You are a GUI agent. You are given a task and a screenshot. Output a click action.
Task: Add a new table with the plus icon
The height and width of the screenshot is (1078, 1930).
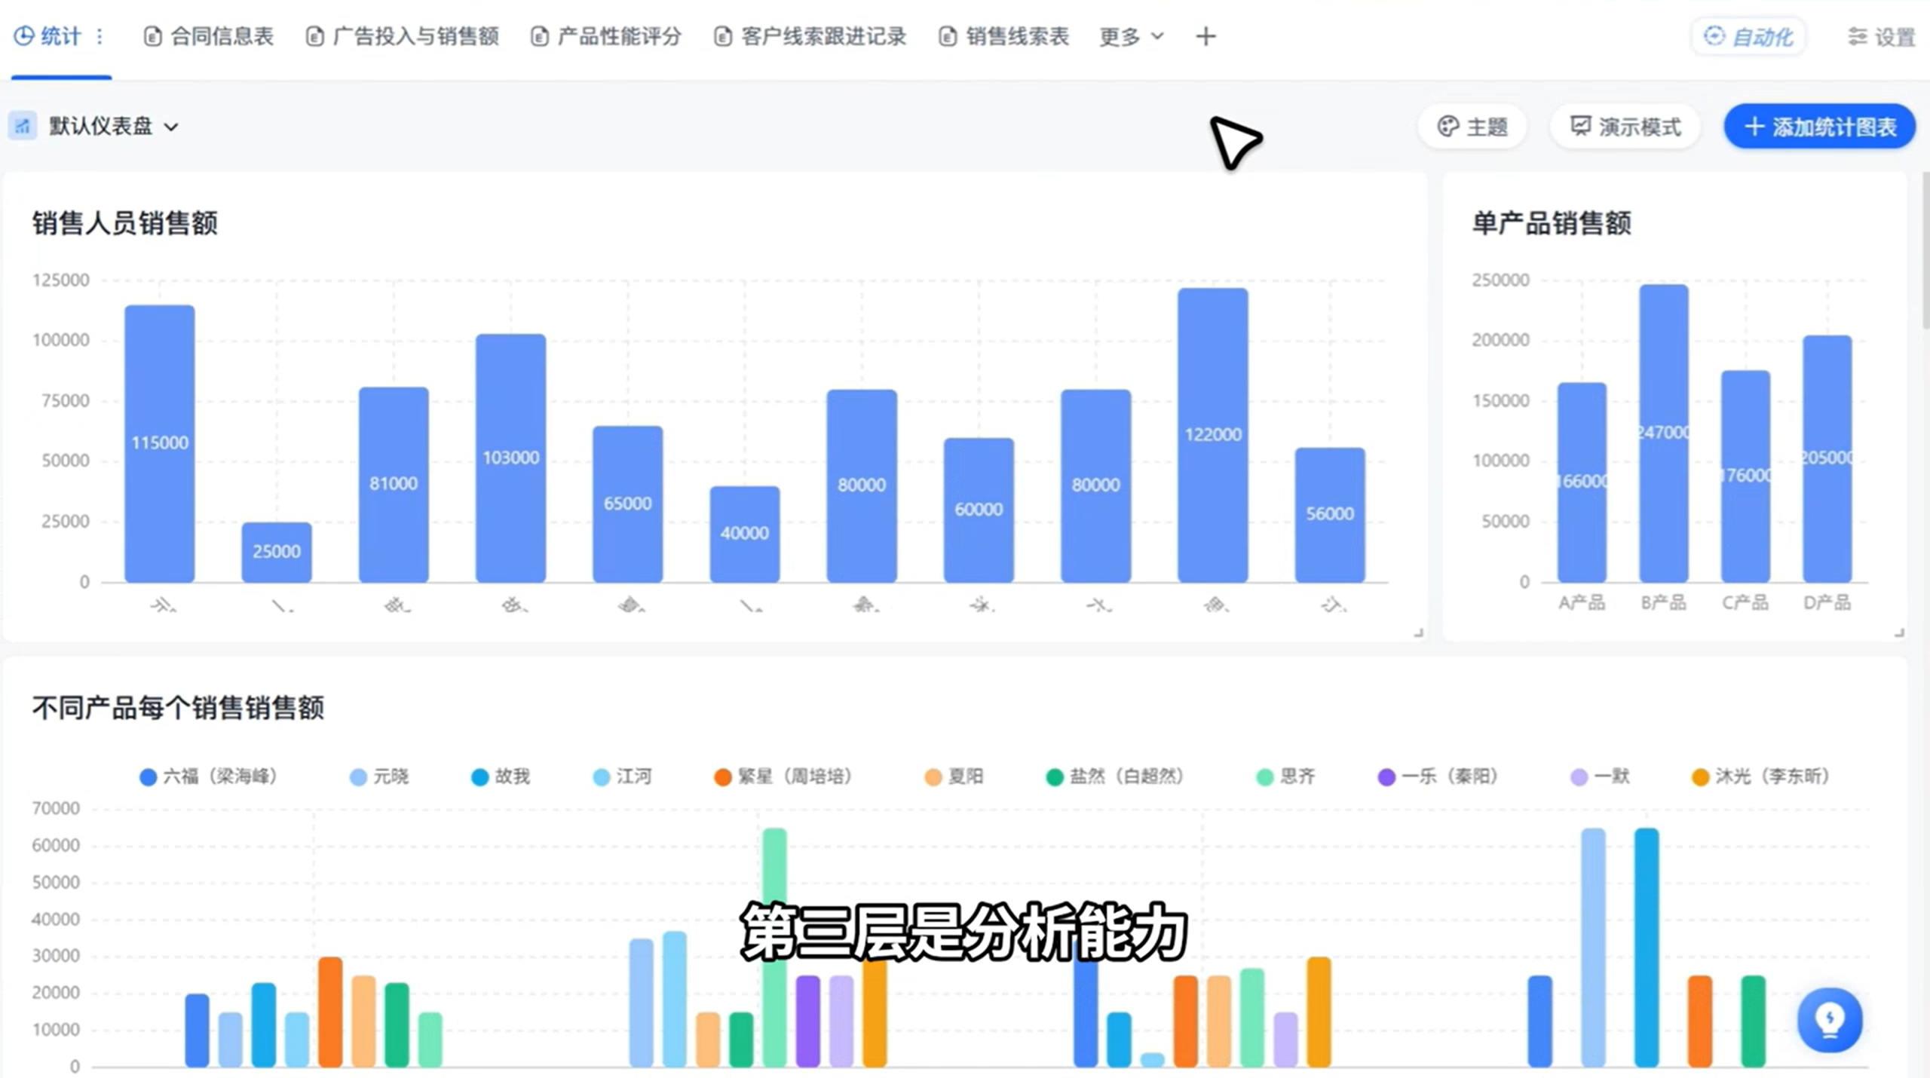coord(1205,36)
